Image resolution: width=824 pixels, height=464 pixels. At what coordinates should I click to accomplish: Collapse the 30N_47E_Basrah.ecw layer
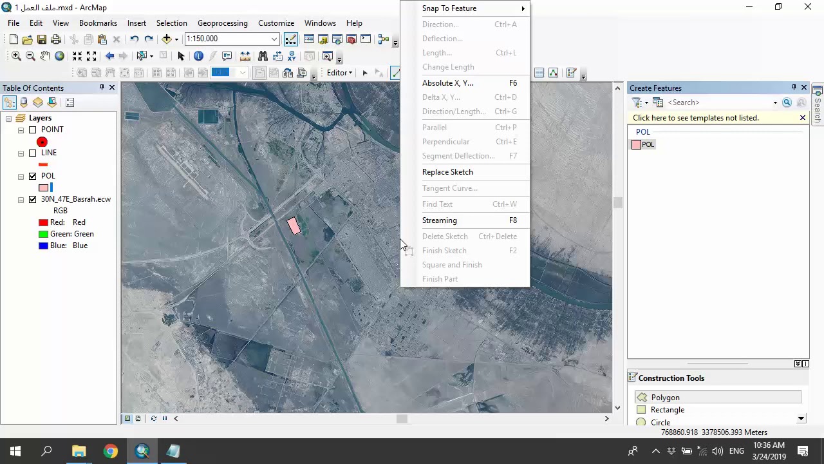point(21,199)
